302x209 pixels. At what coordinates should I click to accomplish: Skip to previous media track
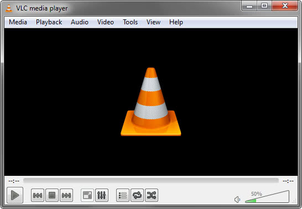tap(38, 195)
